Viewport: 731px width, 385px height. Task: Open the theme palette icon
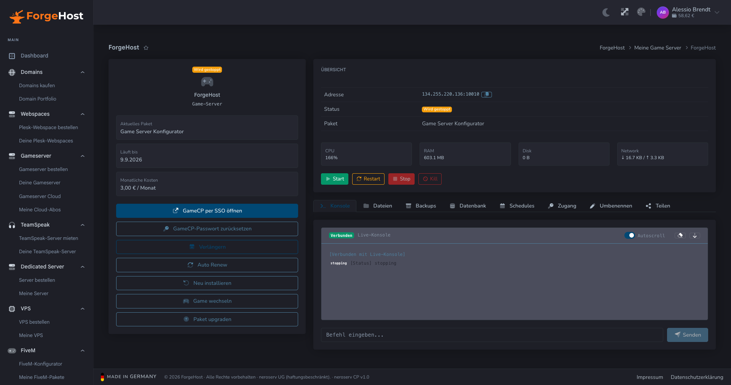tap(641, 12)
